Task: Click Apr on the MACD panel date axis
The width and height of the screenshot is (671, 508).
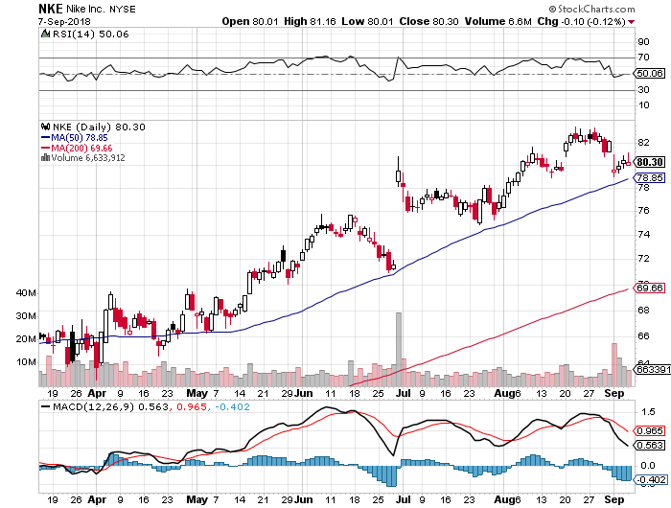Action: click(97, 499)
